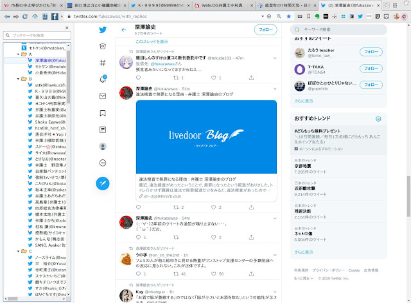
Task: Retweet the tweet by un_co_the2nd
Action: [176, 274]
